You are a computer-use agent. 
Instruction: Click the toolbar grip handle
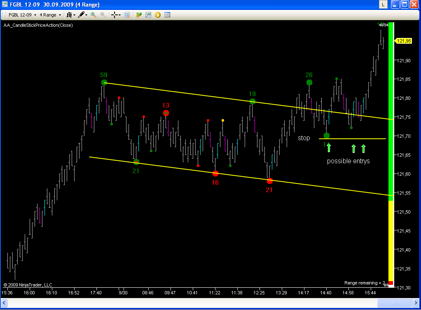3,15
